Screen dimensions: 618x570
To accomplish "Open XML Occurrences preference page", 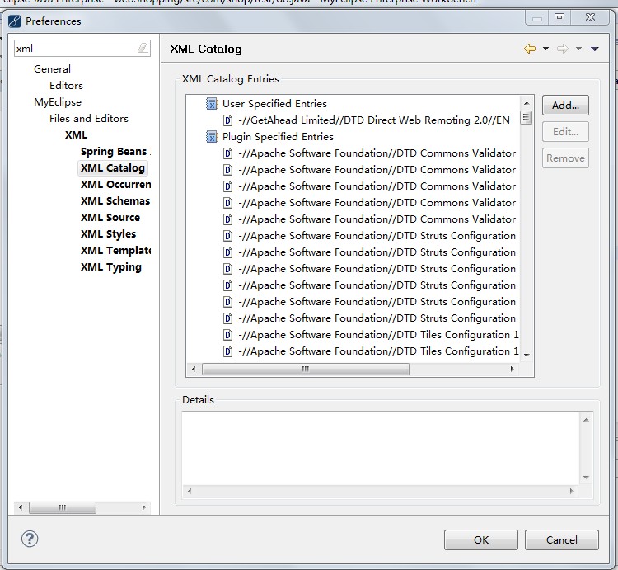I will (115, 185).
